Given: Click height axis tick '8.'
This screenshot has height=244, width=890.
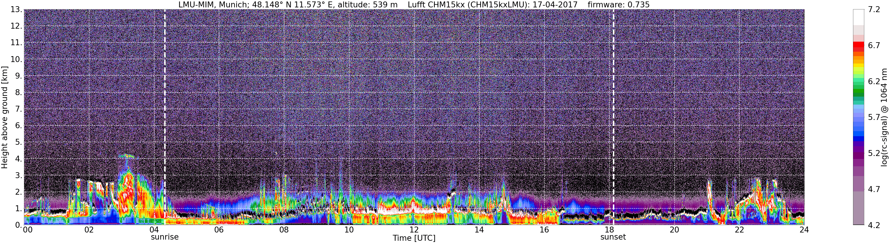Looking at the screenshot, I should click(18, 92).
